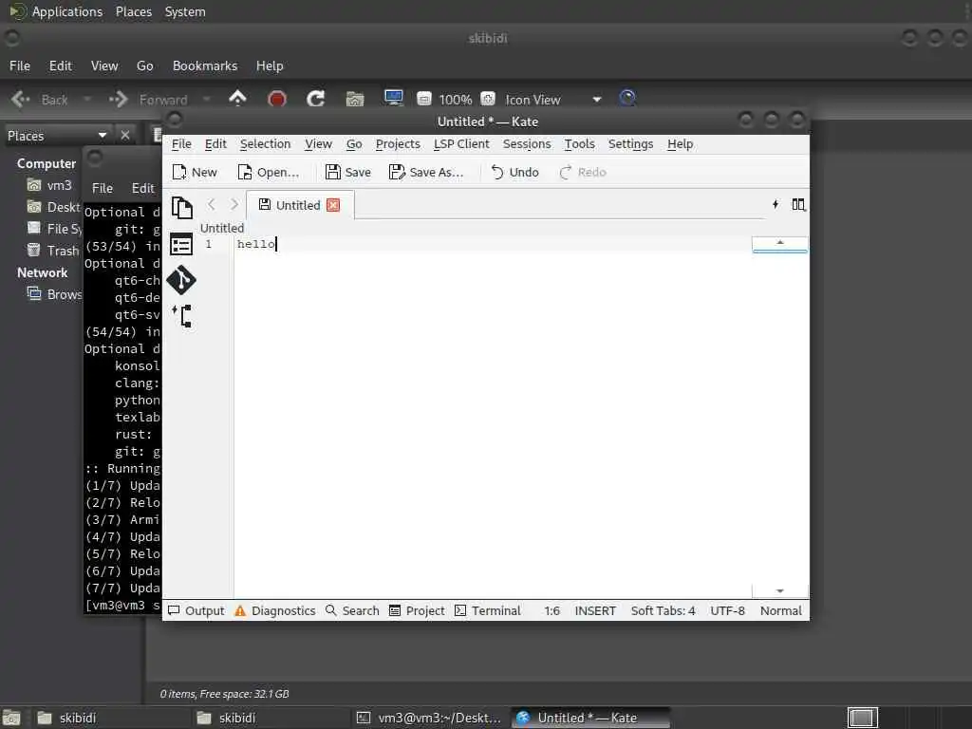Click the split view icon in tab bar
972x729 pixels.
[x=798, y=205]
